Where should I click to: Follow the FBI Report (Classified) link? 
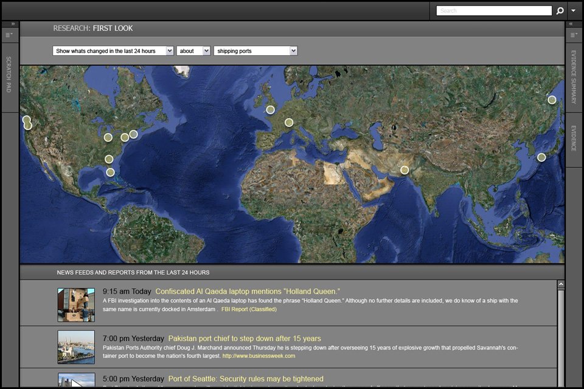coord(249,309)
